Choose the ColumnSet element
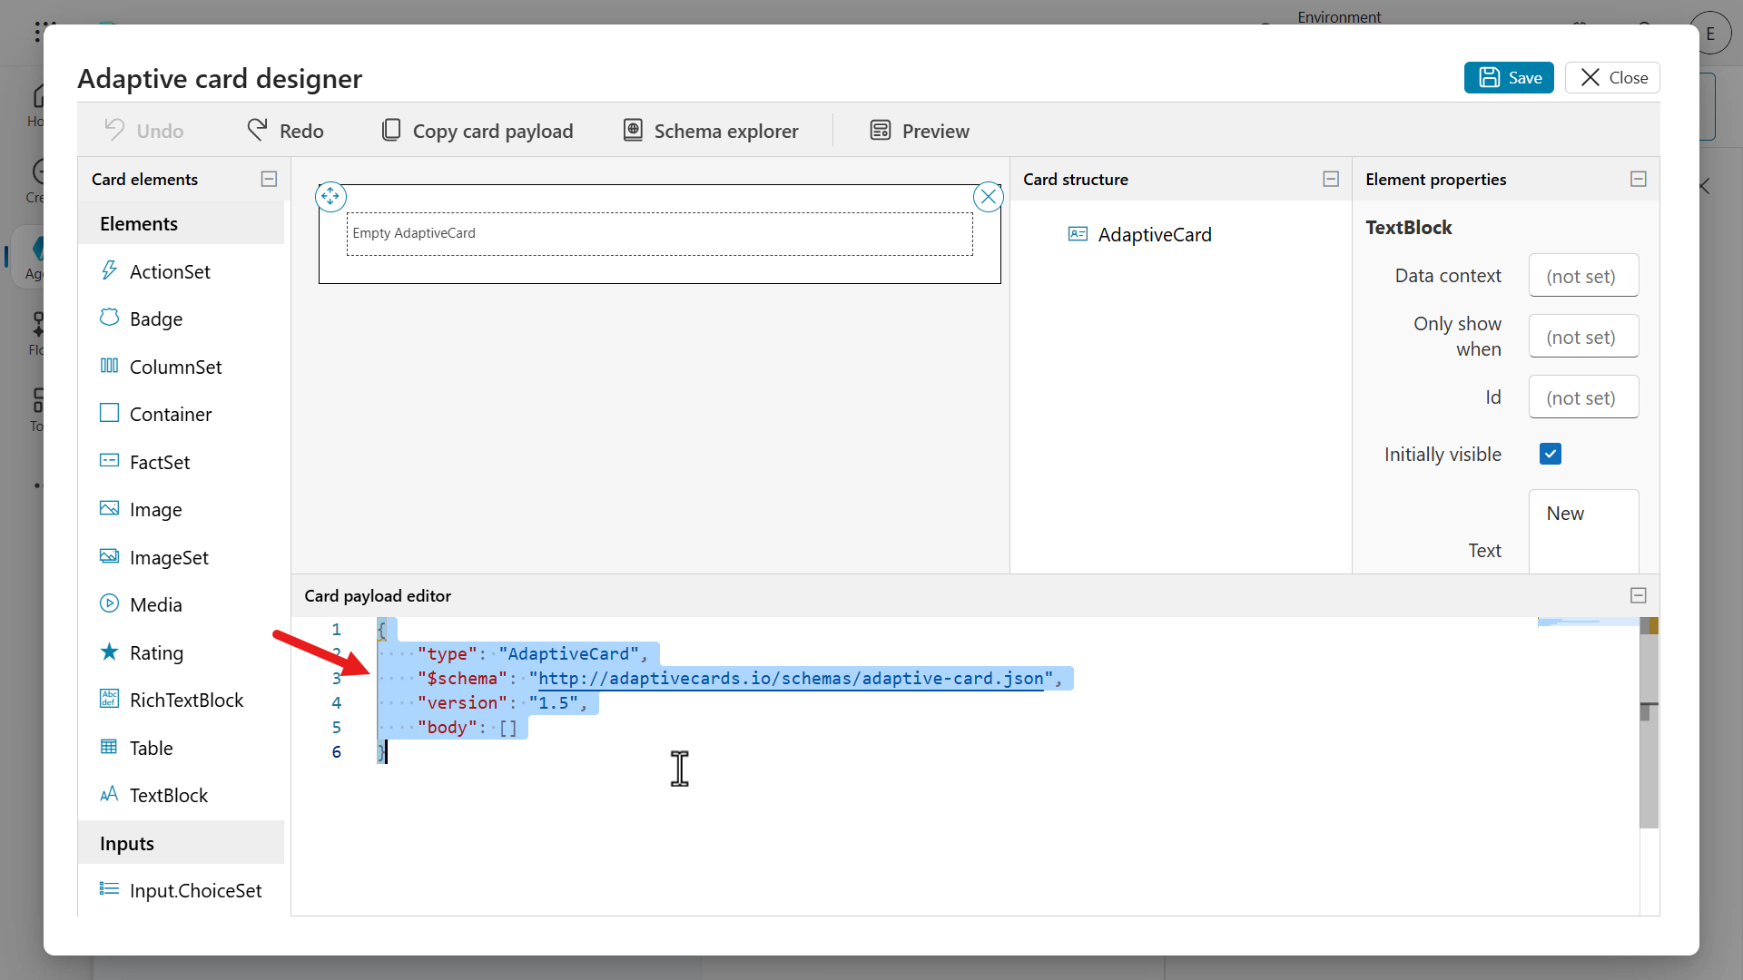The height and width of the screenshot is (980, 1743). click(x=176, y=367)
